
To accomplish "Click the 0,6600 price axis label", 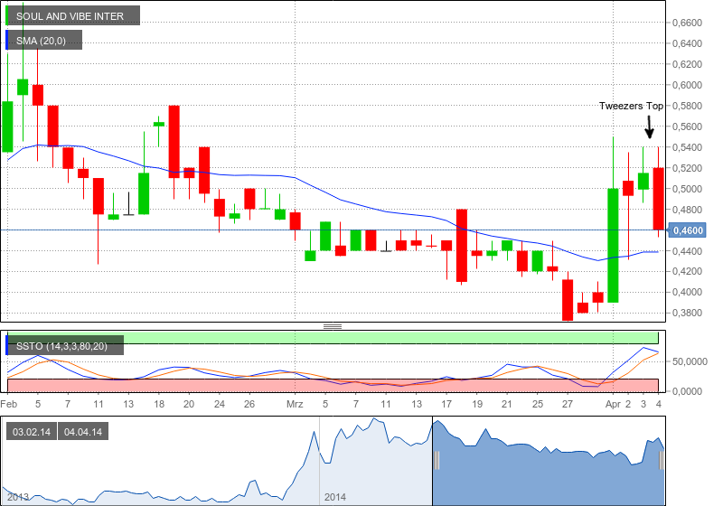I will coord(687,23).
